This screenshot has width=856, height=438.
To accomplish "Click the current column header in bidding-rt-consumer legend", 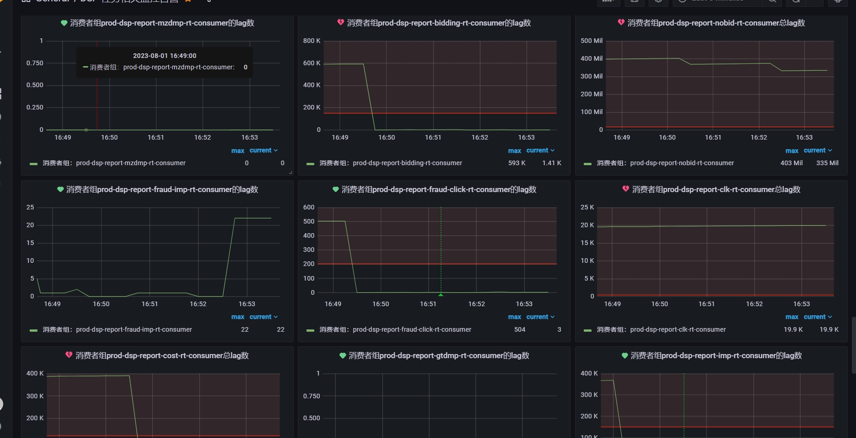I will (540, 150).
